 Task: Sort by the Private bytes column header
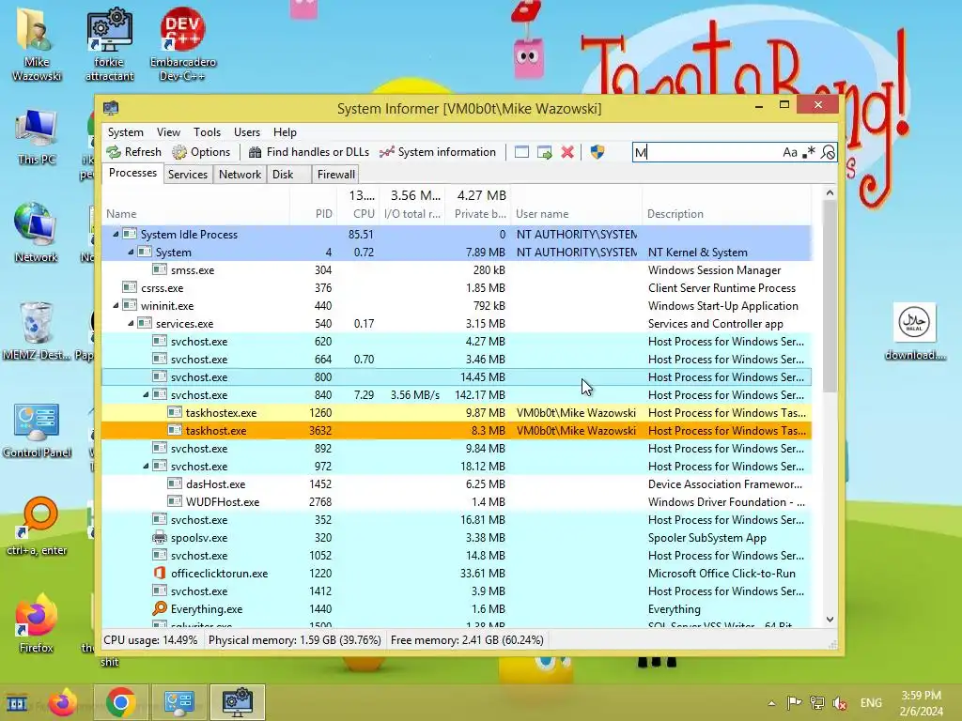pos(478,213)
